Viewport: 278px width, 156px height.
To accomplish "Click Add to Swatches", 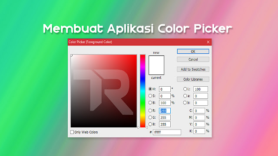I will 193,69.
